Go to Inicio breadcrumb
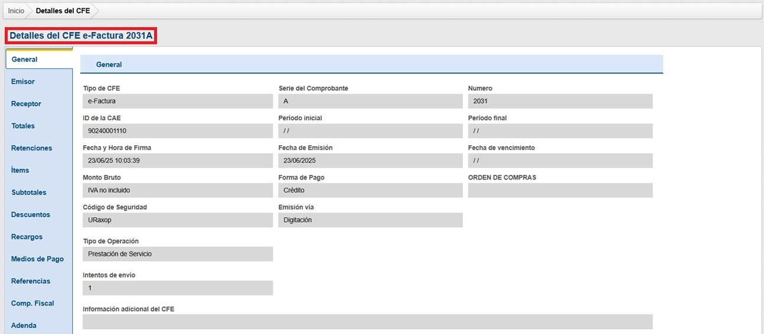The image size is (764, 334). pos(17,11)
